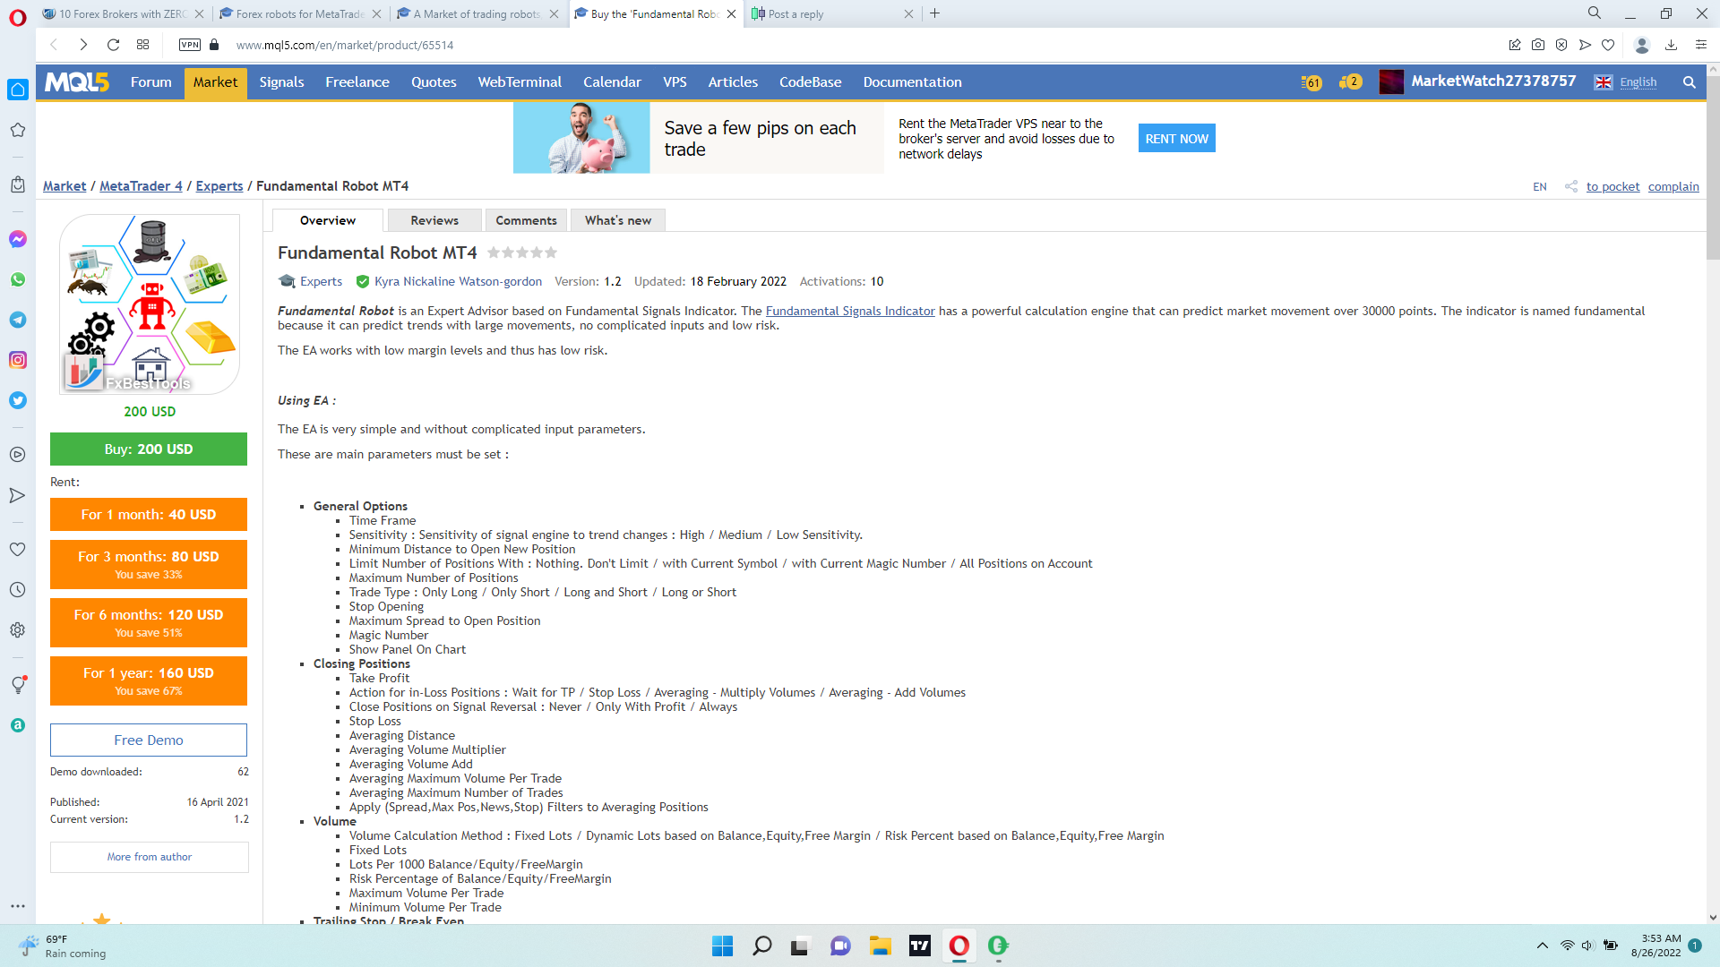Click the five-star rating next to title
Screen dimensions: 1720x967
521,253
